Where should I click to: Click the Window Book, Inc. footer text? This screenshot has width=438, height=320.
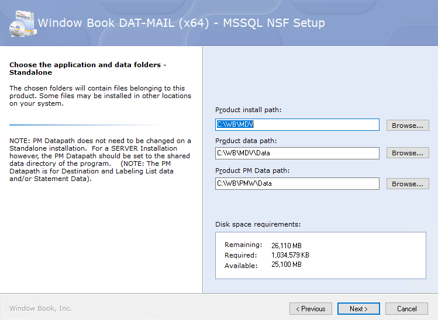coord(40,308)
